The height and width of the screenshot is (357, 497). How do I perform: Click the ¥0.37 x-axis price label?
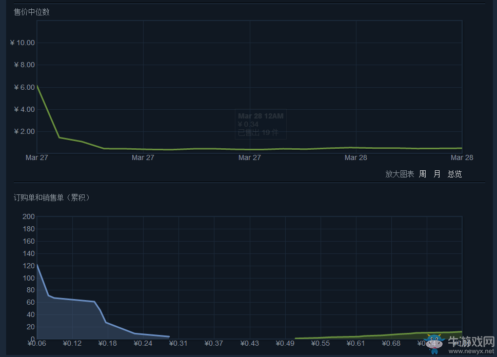point(213,343)
